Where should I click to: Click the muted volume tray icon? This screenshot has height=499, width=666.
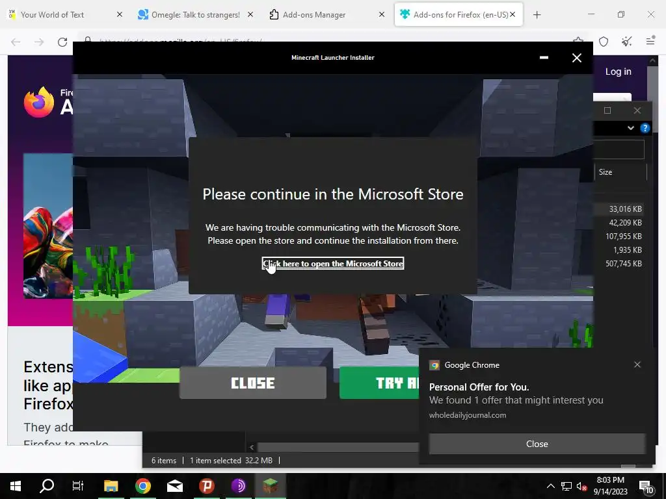581,486
